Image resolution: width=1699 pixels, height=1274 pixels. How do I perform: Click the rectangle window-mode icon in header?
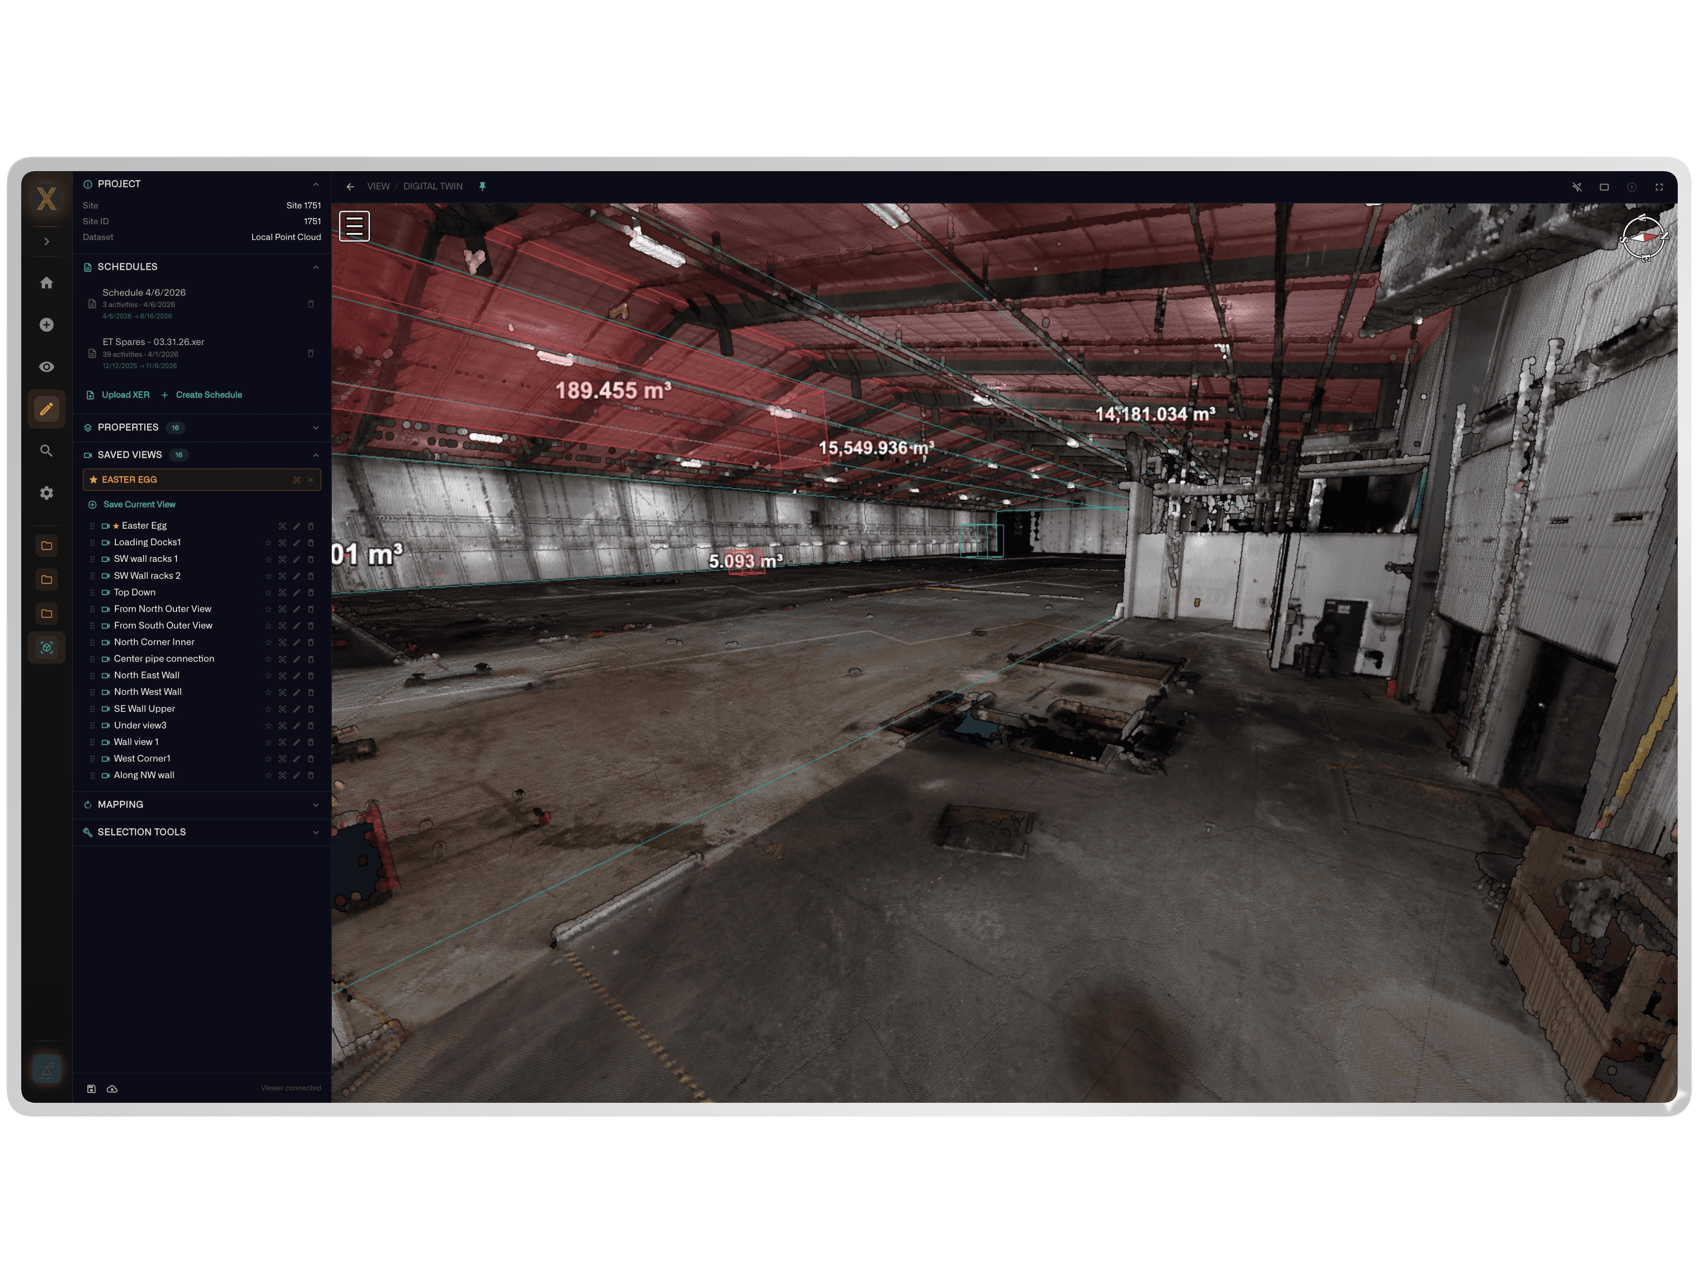(x=1604, y=187)
